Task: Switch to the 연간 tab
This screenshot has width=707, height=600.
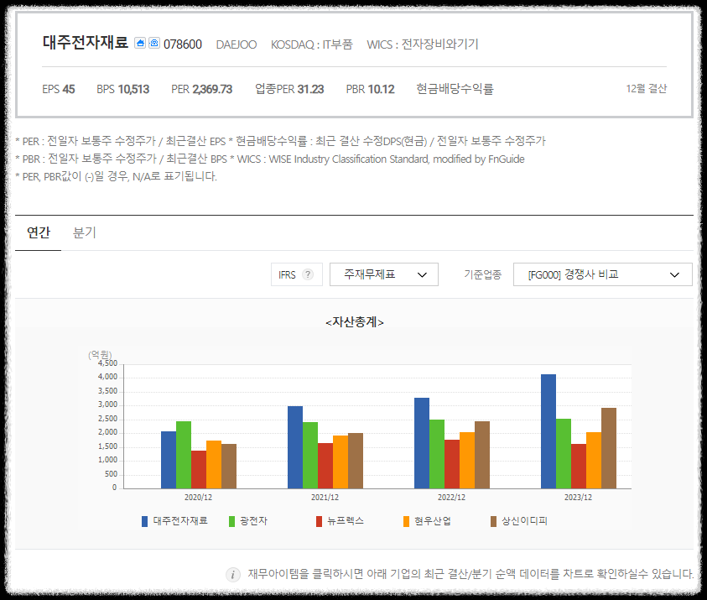Action: click(39, 232)
